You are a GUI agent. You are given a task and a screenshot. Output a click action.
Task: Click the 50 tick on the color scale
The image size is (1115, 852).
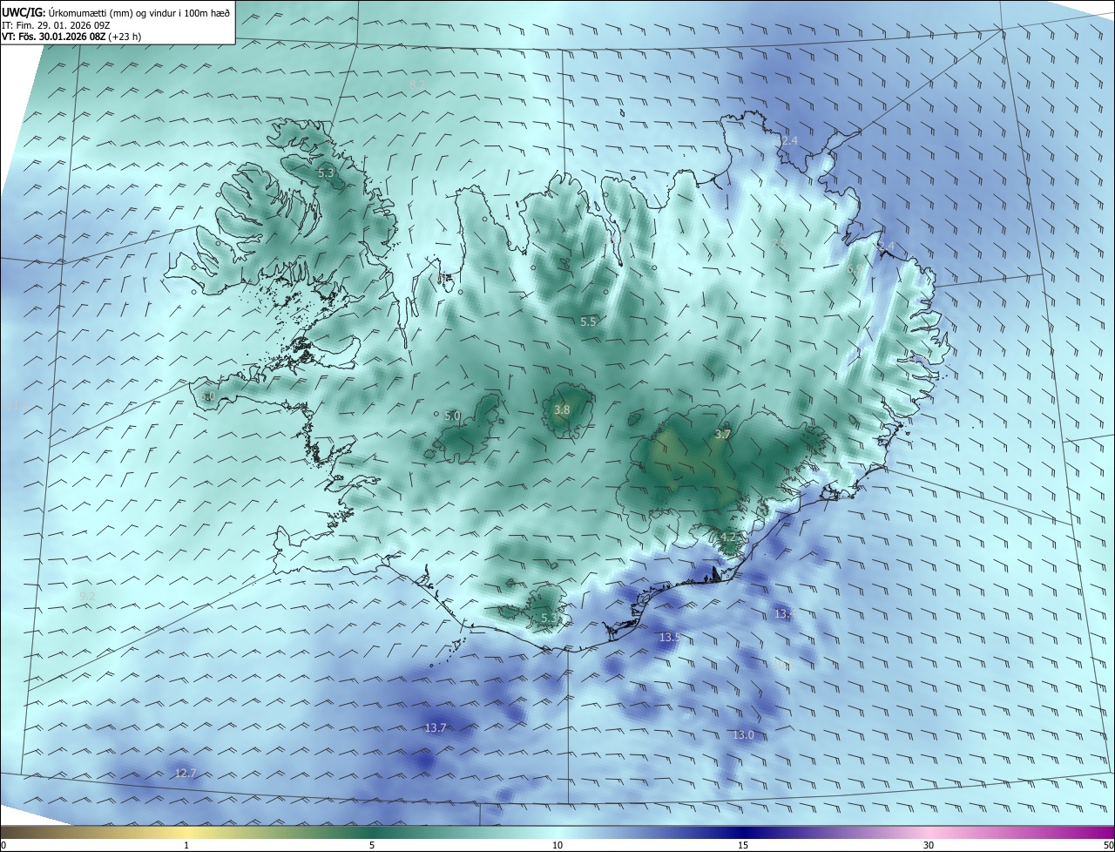(1108, 845)
